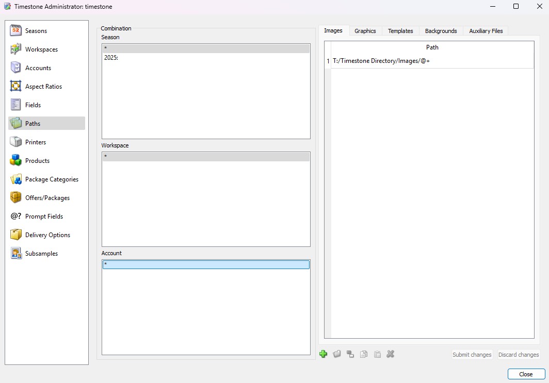Go to the Products section
Screen dimensions: 549x383
(46, 160)
